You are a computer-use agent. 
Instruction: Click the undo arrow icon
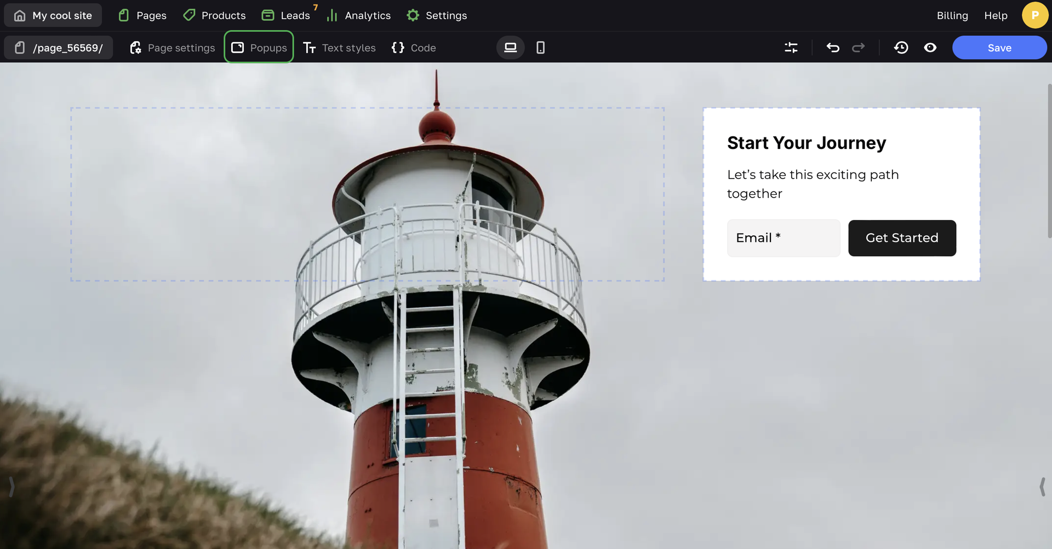point(833,48)
